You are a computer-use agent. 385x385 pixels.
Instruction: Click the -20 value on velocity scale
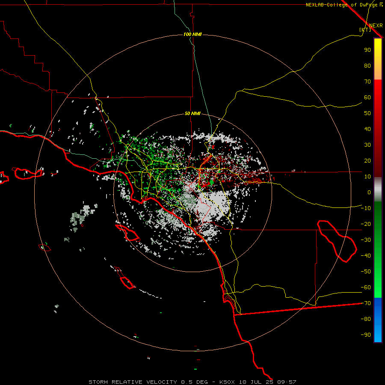[x=366, y=224]
